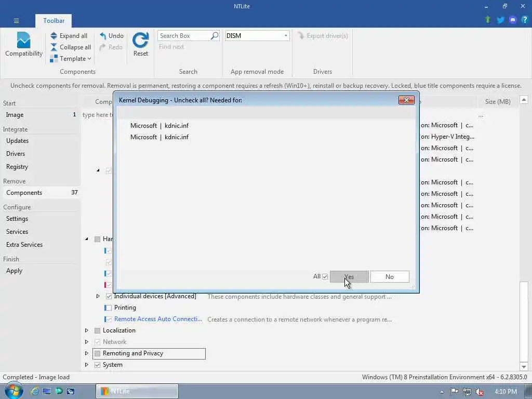Go to the Drivers page
The height and width of the screenshot is (399, 532).
pos(41,154)
